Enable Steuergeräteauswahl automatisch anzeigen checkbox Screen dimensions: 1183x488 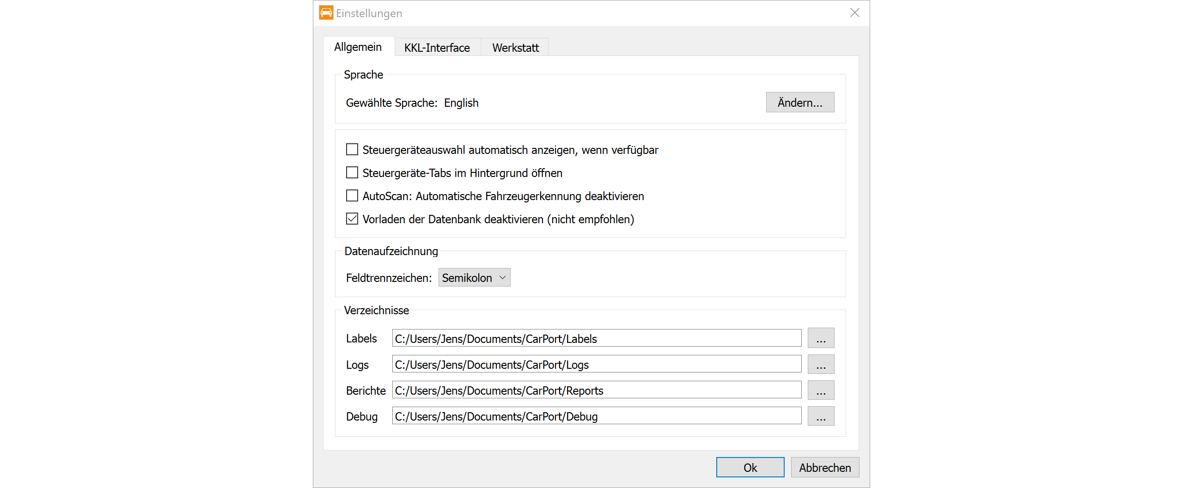point(352,150)
